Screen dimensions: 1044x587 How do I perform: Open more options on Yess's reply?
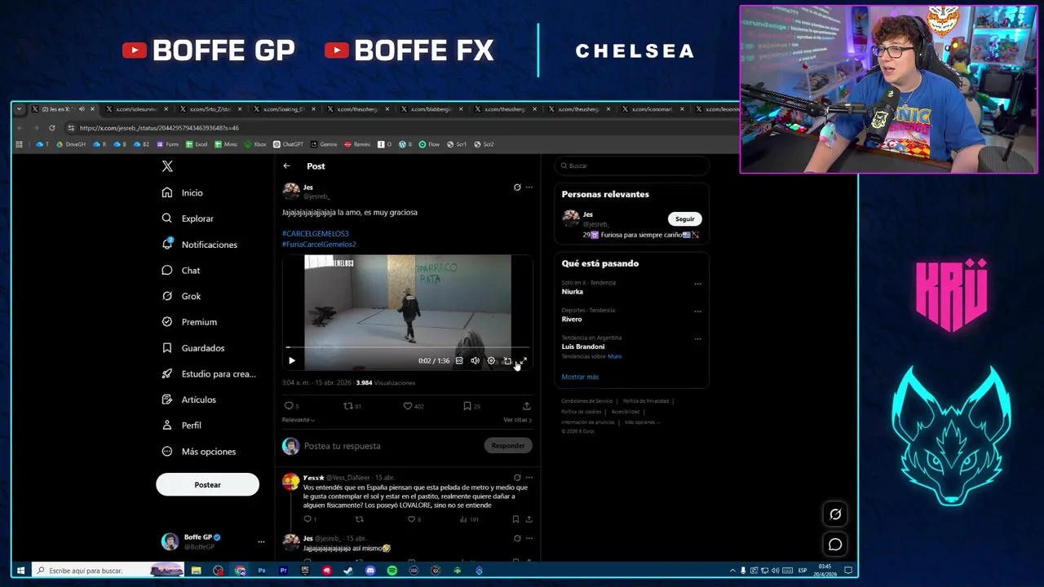point(529,478)
